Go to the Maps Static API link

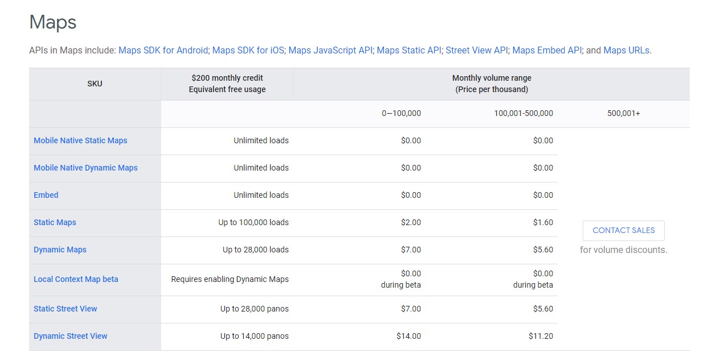point(409,51)
